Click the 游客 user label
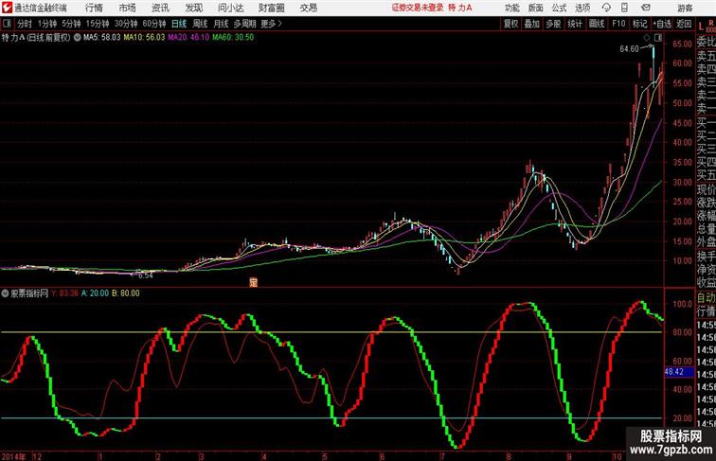The width and height of the screenshot is (716, 461). 685,8
